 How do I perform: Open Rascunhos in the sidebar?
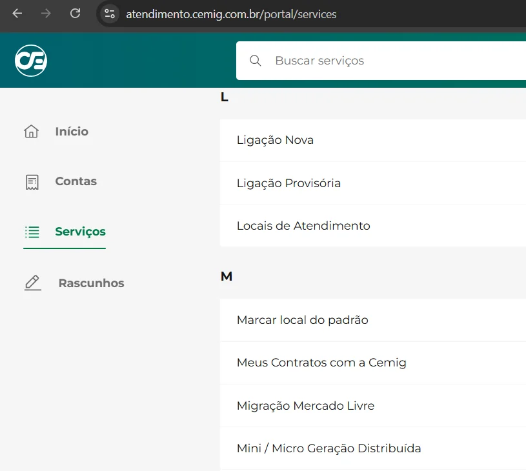click(x=91, y=283)
